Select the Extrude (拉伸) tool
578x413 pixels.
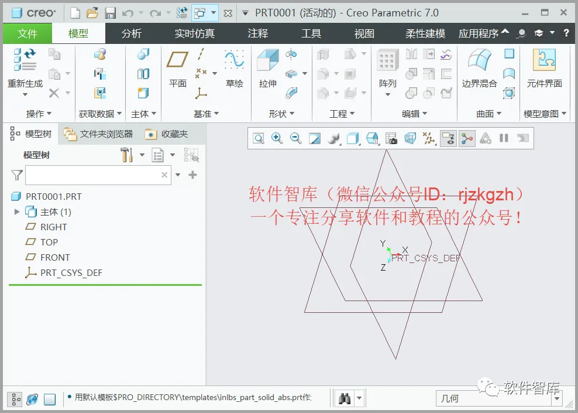[x=267, y=60]
